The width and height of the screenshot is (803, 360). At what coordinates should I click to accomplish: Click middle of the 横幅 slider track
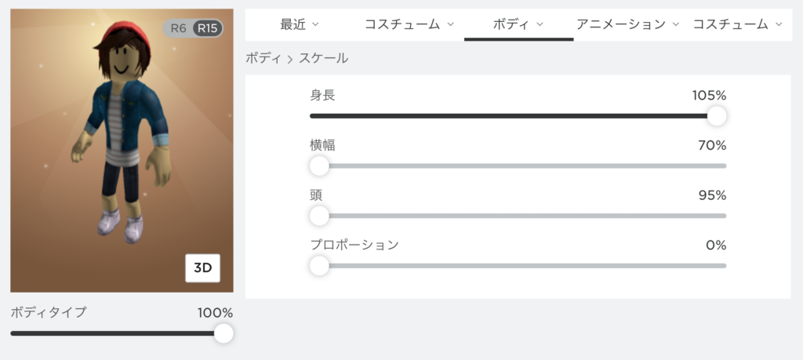tap(518, 166)
